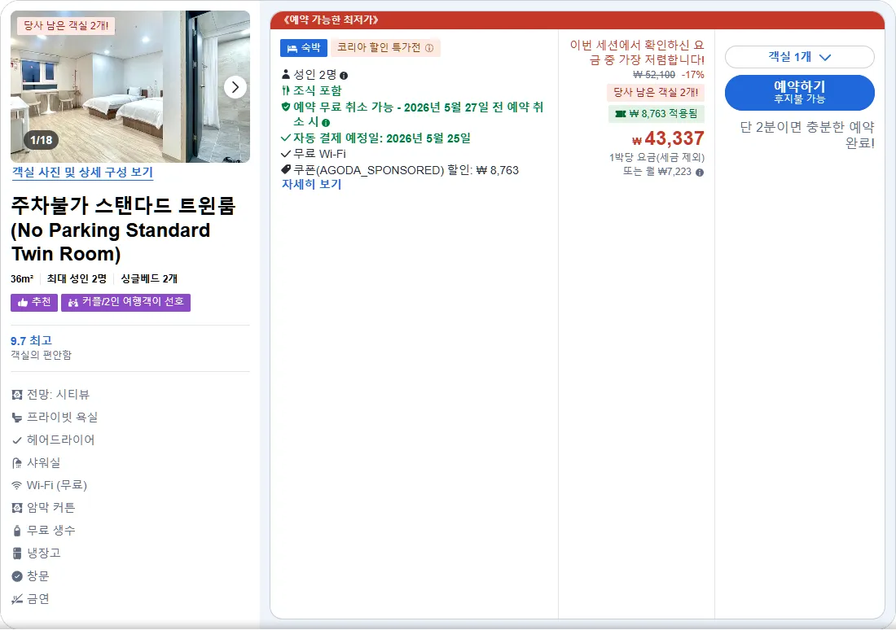
Task: Click the crossed-out ₩ 52,100 original price
Action: 654,75
